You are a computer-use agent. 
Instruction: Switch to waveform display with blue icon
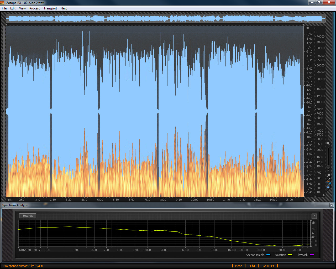328,187
